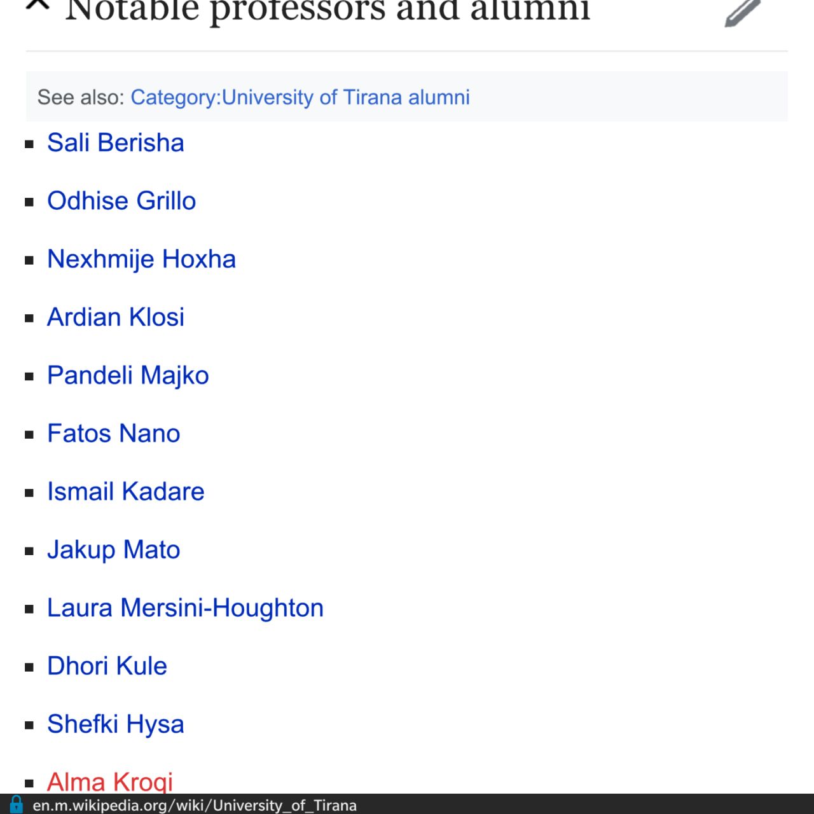This screenshot has width=814, height=814.
Task: Click the 'See also' hatnote box
Action: [407, 97]
